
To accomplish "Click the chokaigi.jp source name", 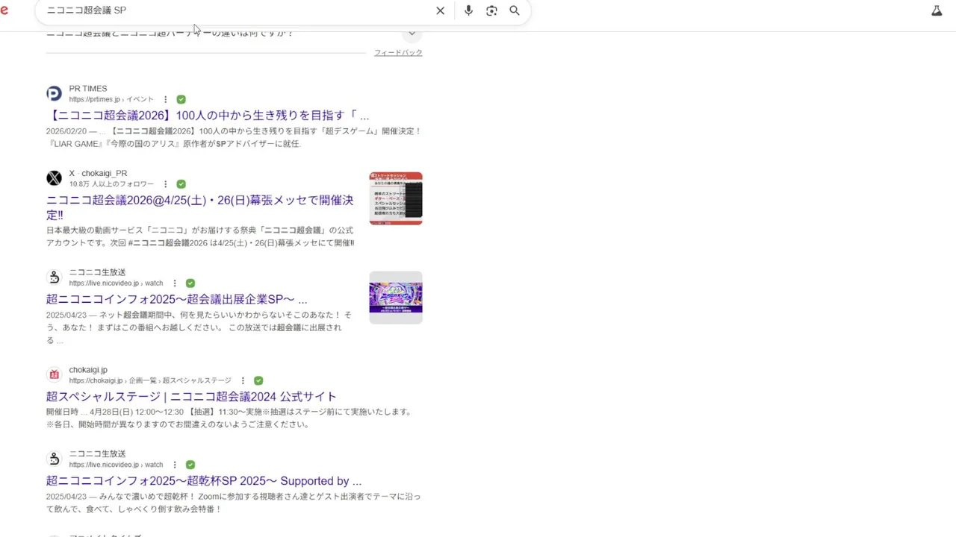I will [x=88, y=370].
